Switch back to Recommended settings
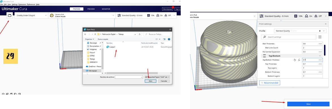This screenshot has height=109, width=332. pyautogui.click(x=270, y=83)
